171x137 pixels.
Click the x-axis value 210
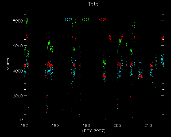point(148,125)
